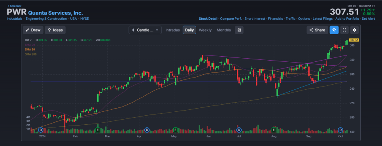Viewport: 382px width, 146px height.
Task: Open the Financials page
Action: pyautogui.click(x=275, y=18)
